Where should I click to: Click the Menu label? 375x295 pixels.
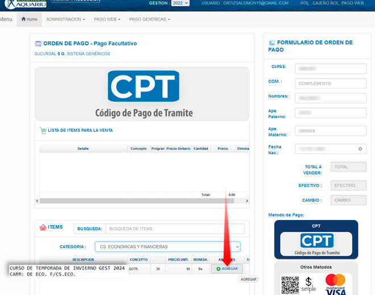(6, 19)
